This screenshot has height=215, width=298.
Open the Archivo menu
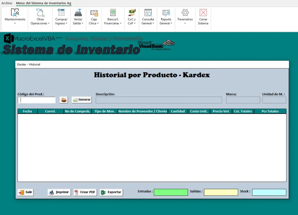[7, 3]
